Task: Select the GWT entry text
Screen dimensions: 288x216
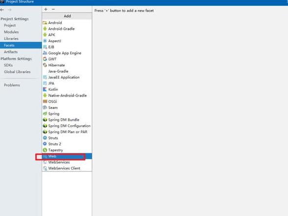Action: point(52,59)
